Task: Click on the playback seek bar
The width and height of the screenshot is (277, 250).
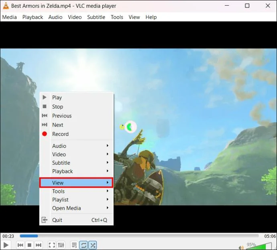Action: point(139,236)
